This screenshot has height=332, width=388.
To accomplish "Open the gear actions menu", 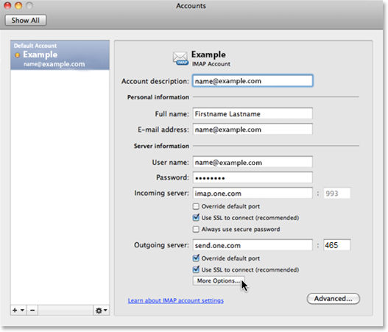I will [101, 310].
